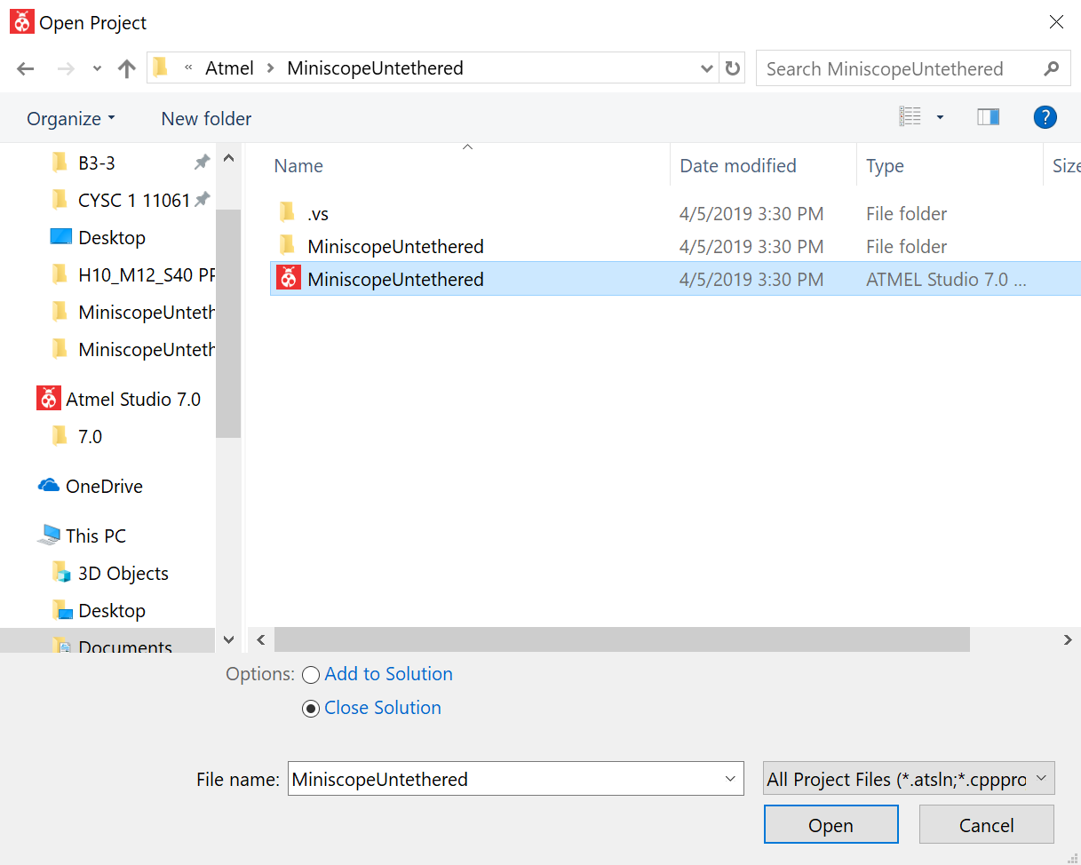Click the Back navigation arrow
The height and width of the screenshot is (865, 1081).
pyautogui.click(x=25, y=69)
